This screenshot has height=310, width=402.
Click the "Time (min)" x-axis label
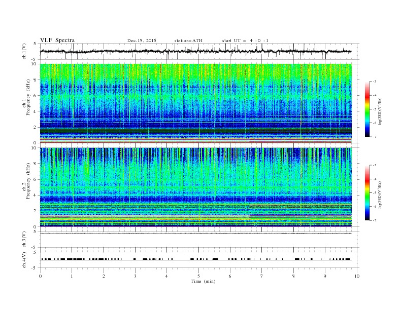click(x=203, y=281)
